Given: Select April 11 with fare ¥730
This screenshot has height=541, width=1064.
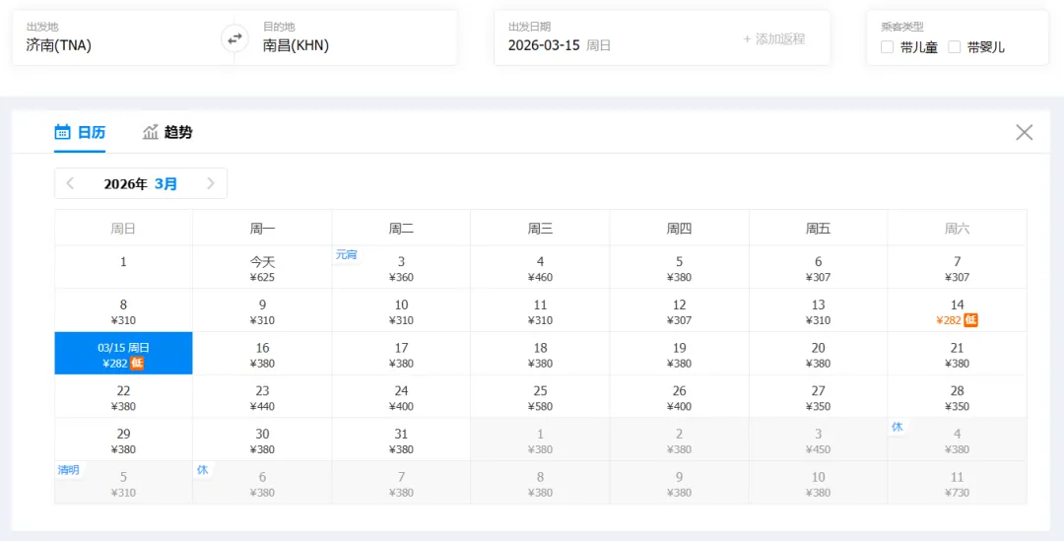Looking at the screenshot, I should 957,483.
